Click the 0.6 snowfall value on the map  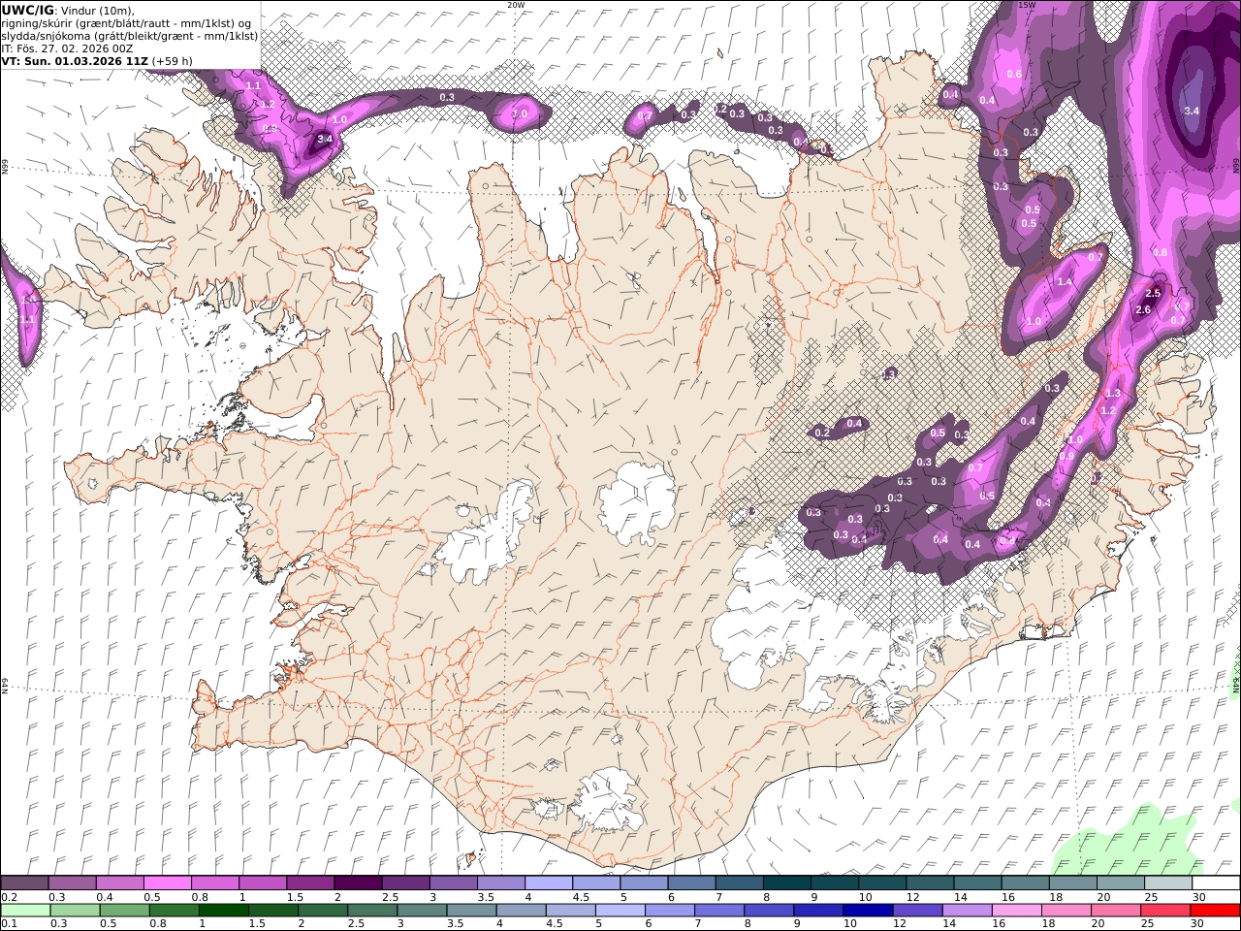click(1014, 75)
